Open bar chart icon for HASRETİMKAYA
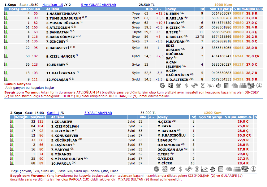 6,14
